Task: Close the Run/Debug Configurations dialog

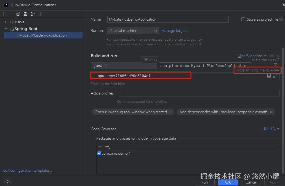Action: click(x=283, y=5)
